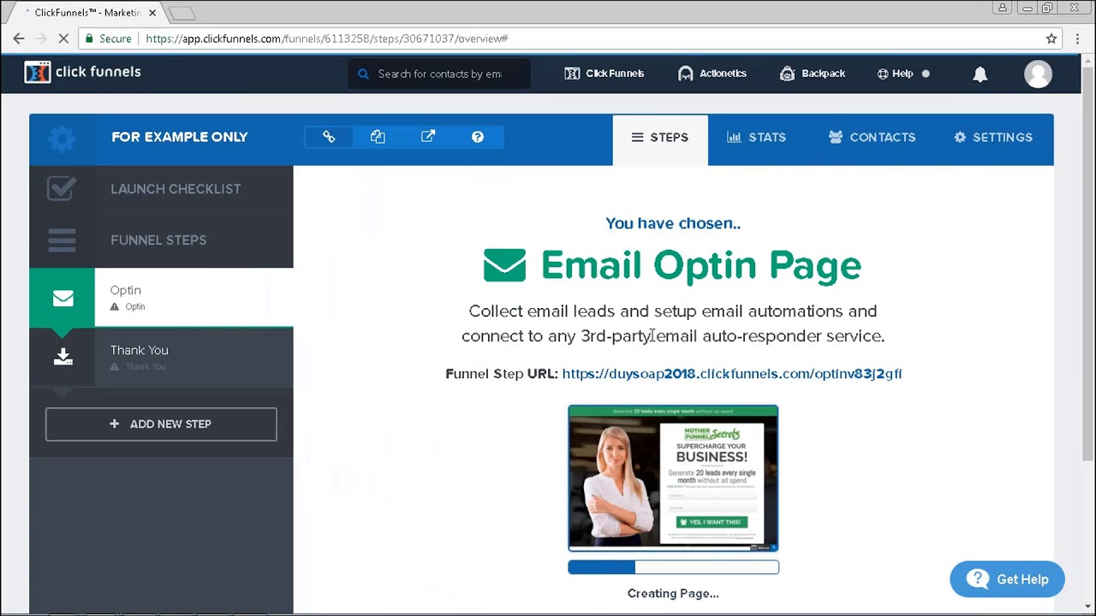Image resolution: width=1096 pixels, height=616 pixels.
Task: Click the Launch Checklist checkmark icon
Action: pos(62,188)
